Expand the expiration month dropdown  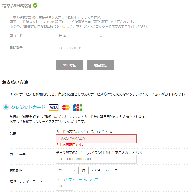67,170
